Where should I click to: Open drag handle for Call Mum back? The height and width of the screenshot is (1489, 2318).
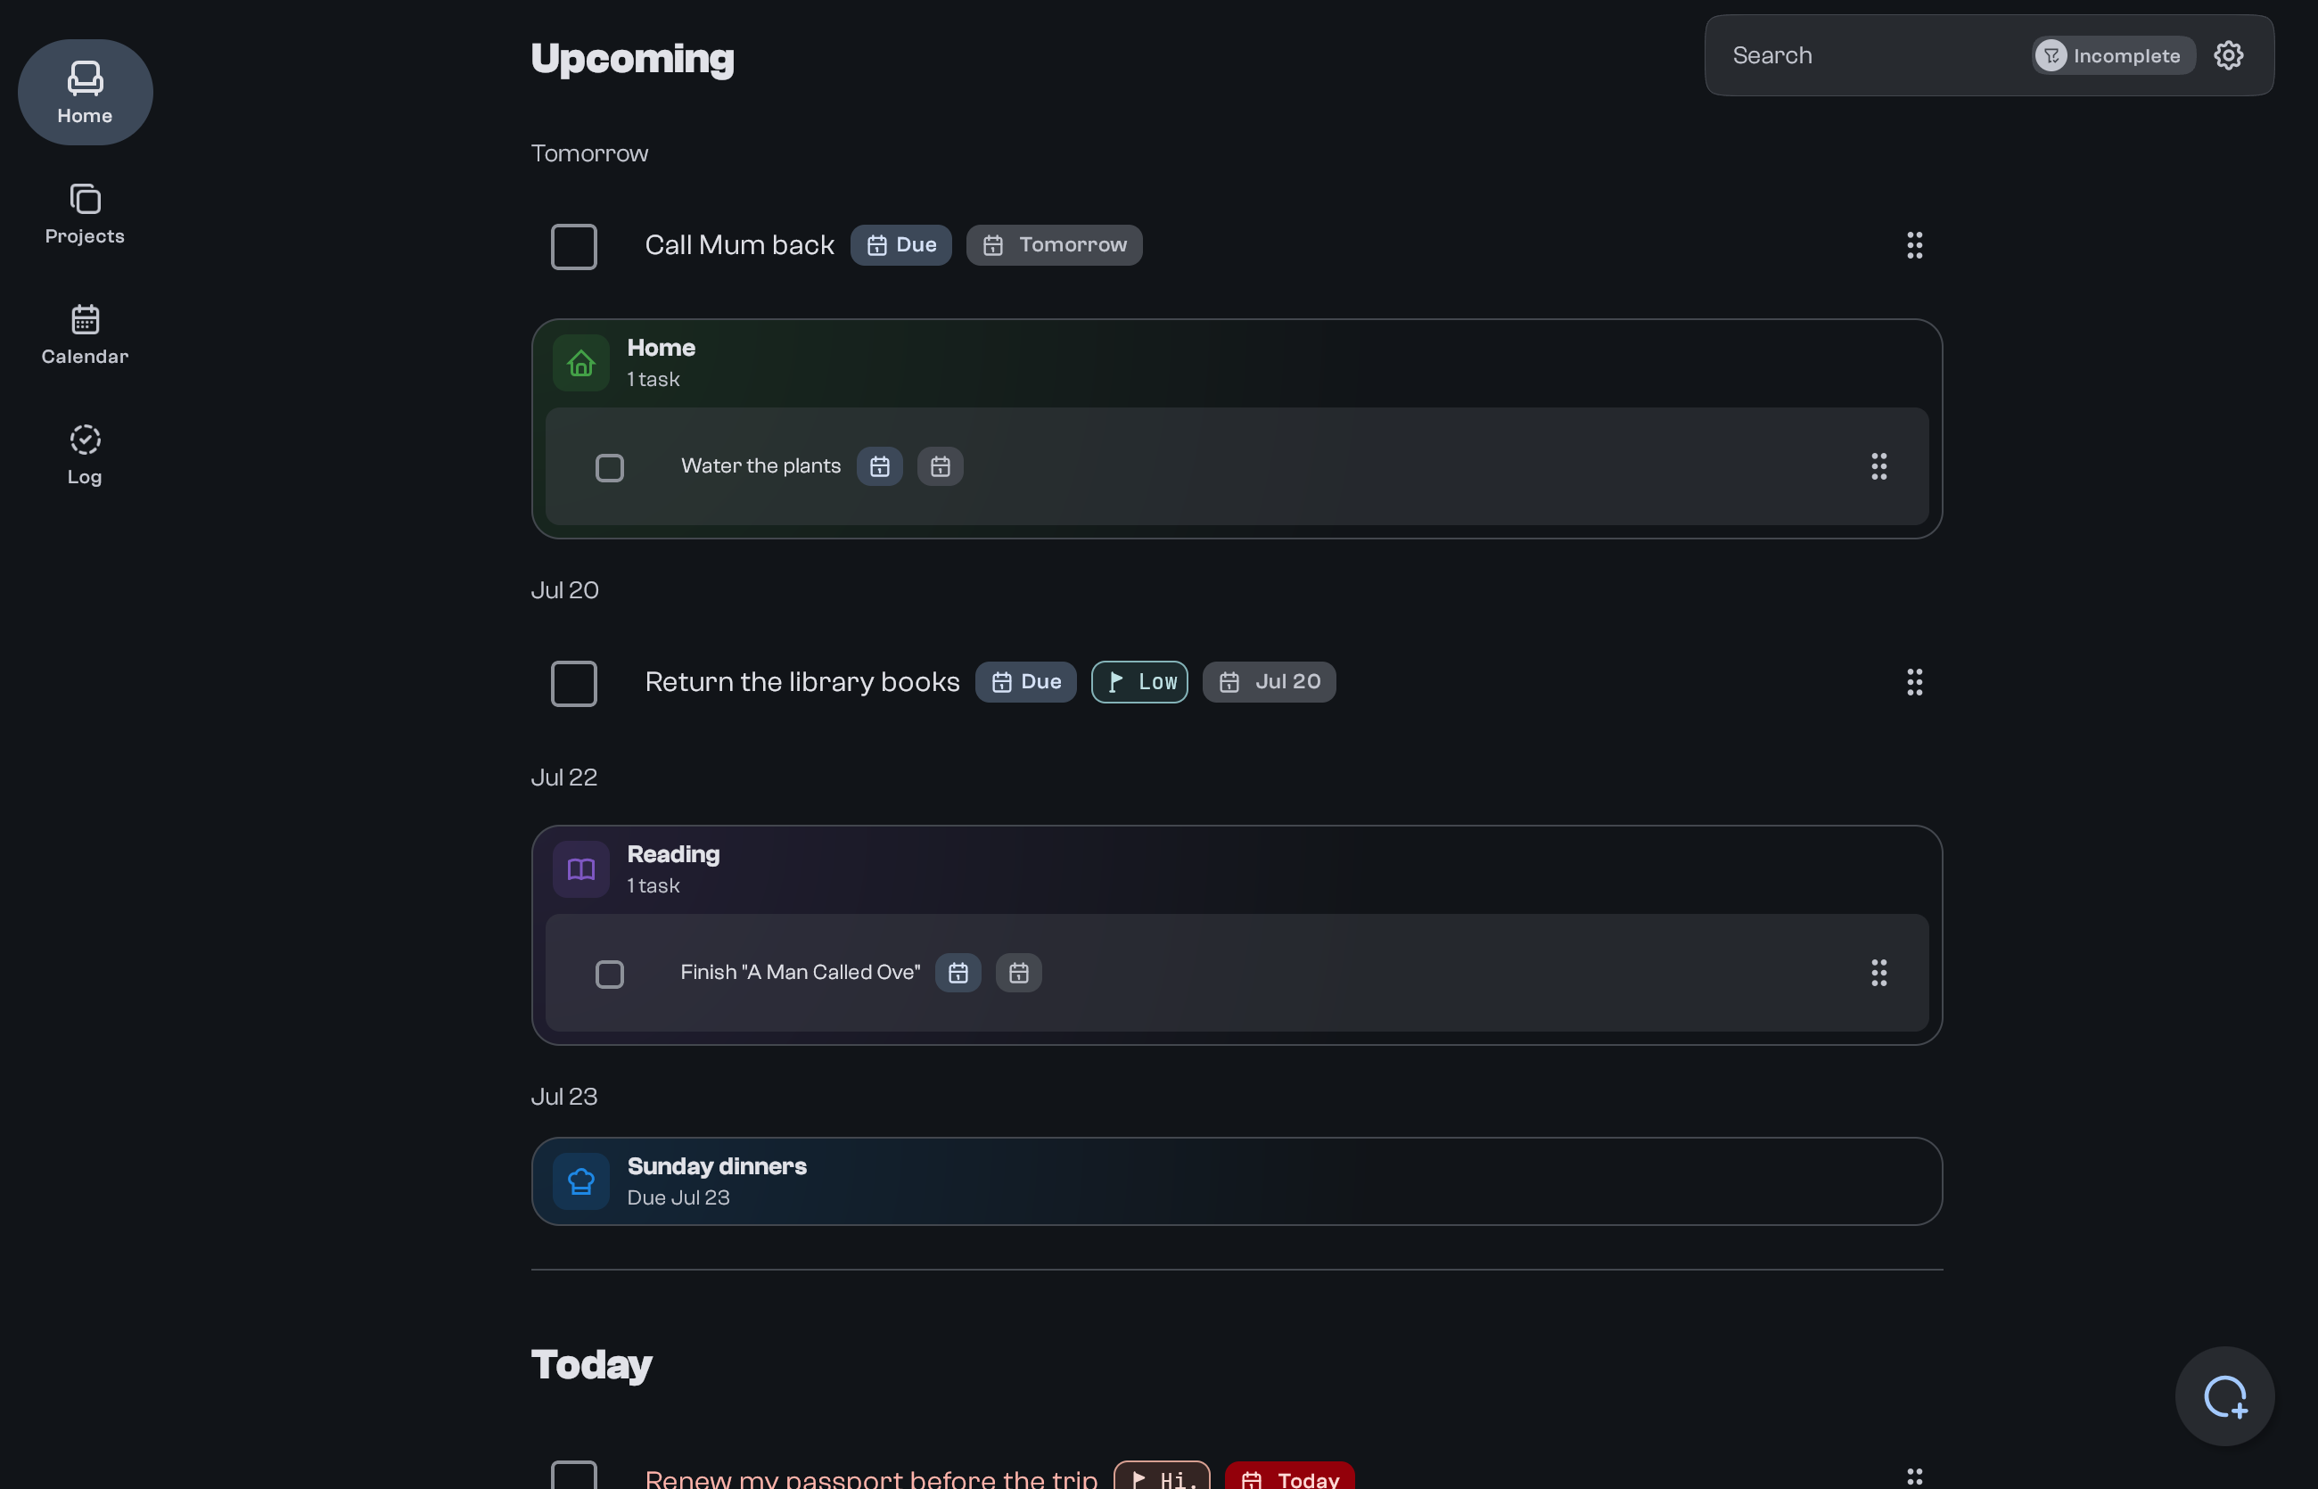(1914, 245)
